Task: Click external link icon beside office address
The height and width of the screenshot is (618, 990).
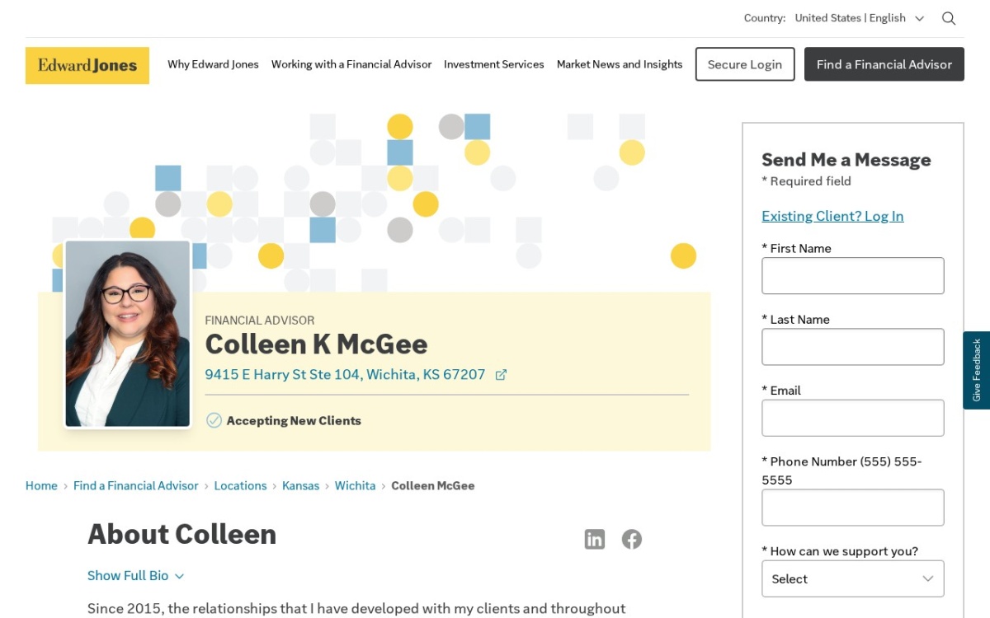Action: [x=501, y=375]
